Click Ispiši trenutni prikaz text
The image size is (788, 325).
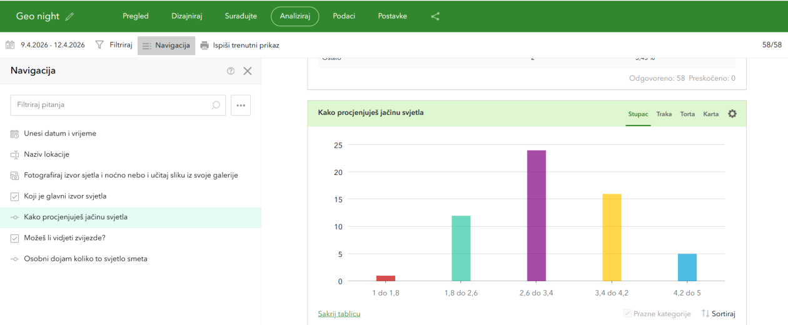246,45
